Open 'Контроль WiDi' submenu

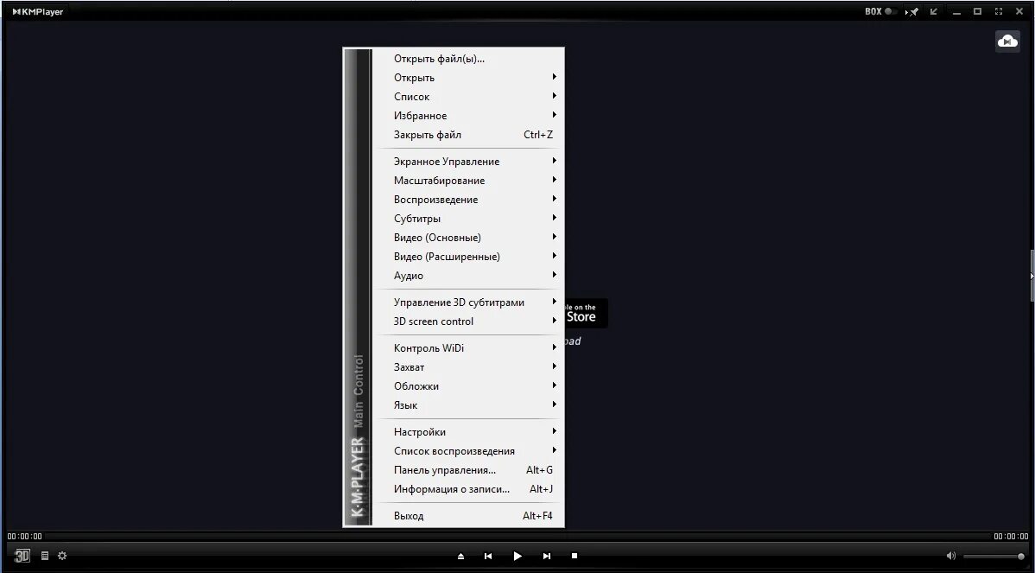468,348
